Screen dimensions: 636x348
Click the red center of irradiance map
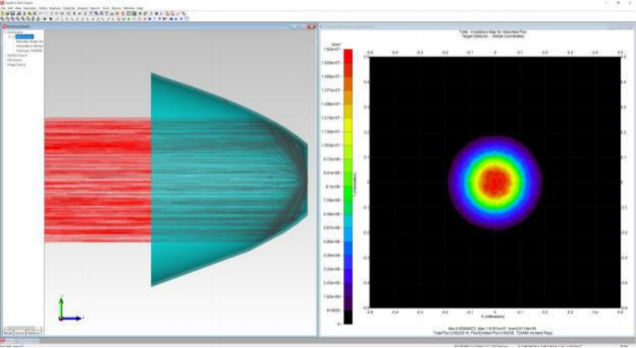click(495, 183)
